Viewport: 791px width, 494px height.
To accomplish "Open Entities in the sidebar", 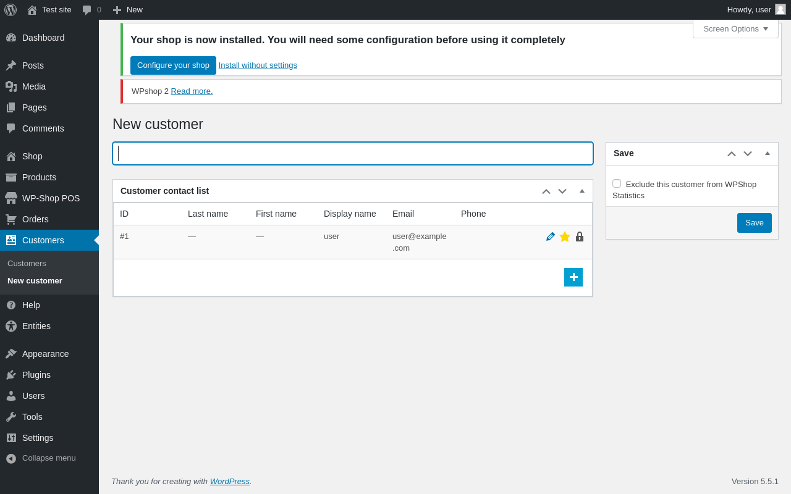I will tap(49, 326).
